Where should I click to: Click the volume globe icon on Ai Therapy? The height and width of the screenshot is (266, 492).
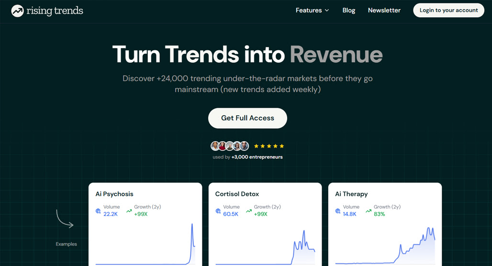point(337,211)
